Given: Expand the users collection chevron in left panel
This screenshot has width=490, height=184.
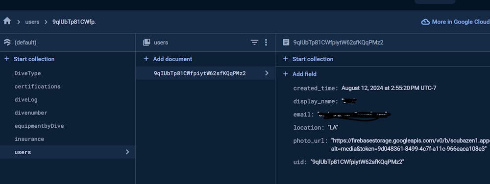Looking at the screenshot, I should point(127,152).
